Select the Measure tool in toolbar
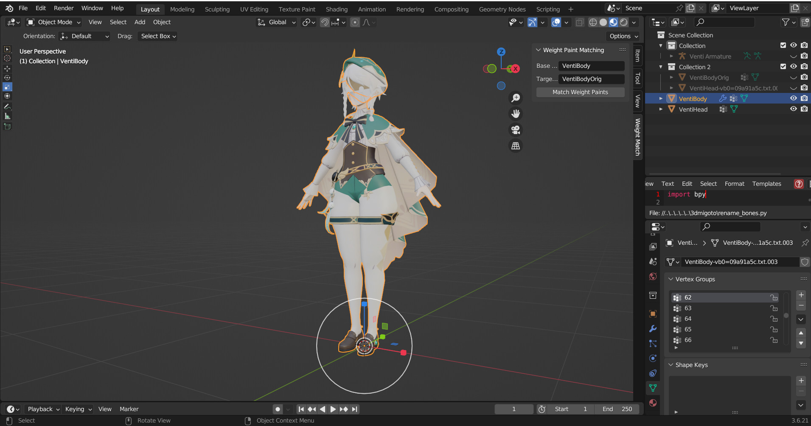The width and height of the screenshot is (811, 426). (7, 116)
